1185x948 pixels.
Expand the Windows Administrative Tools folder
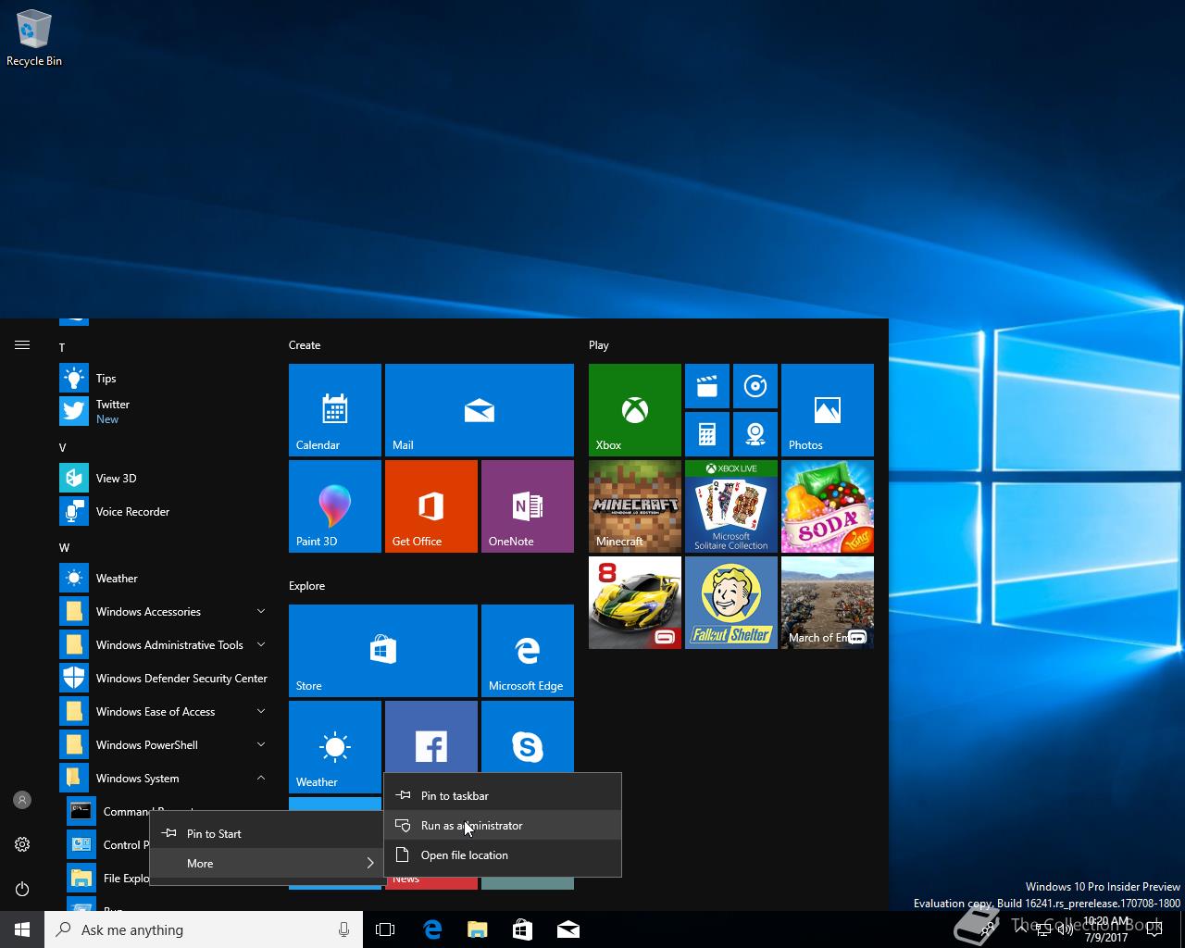tap(165, 644)
